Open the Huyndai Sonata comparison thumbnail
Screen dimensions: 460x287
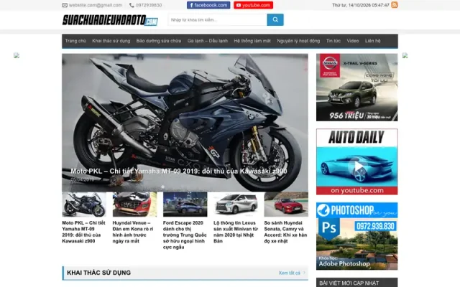click(x=286, y=204)
